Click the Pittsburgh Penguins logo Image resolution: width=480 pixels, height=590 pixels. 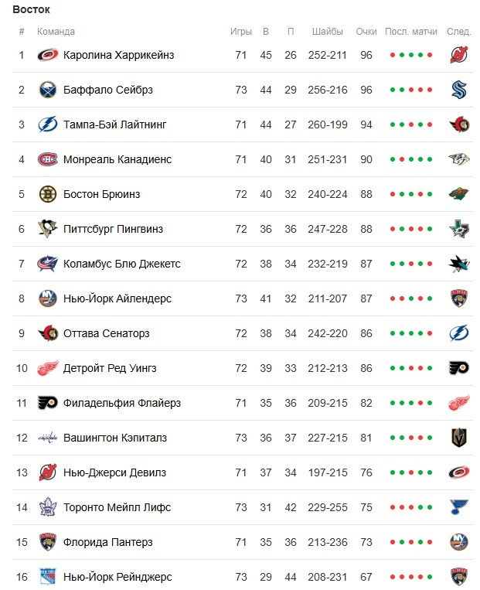click(48, 229)
